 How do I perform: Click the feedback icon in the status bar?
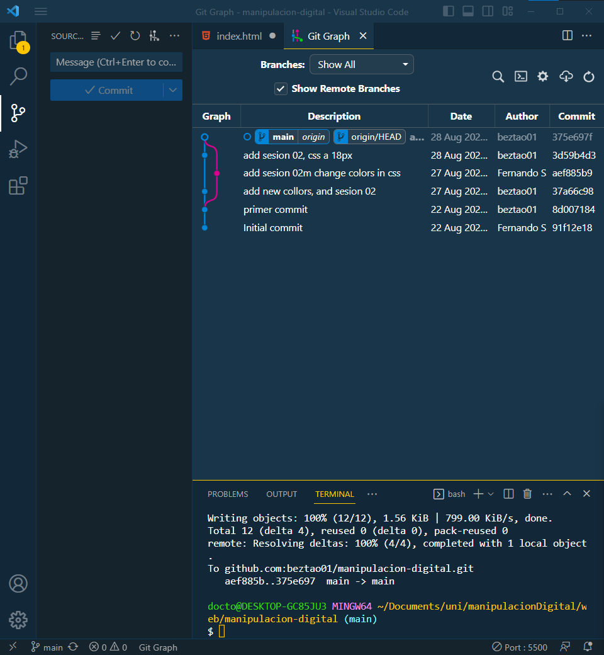(x=565, y=647)
